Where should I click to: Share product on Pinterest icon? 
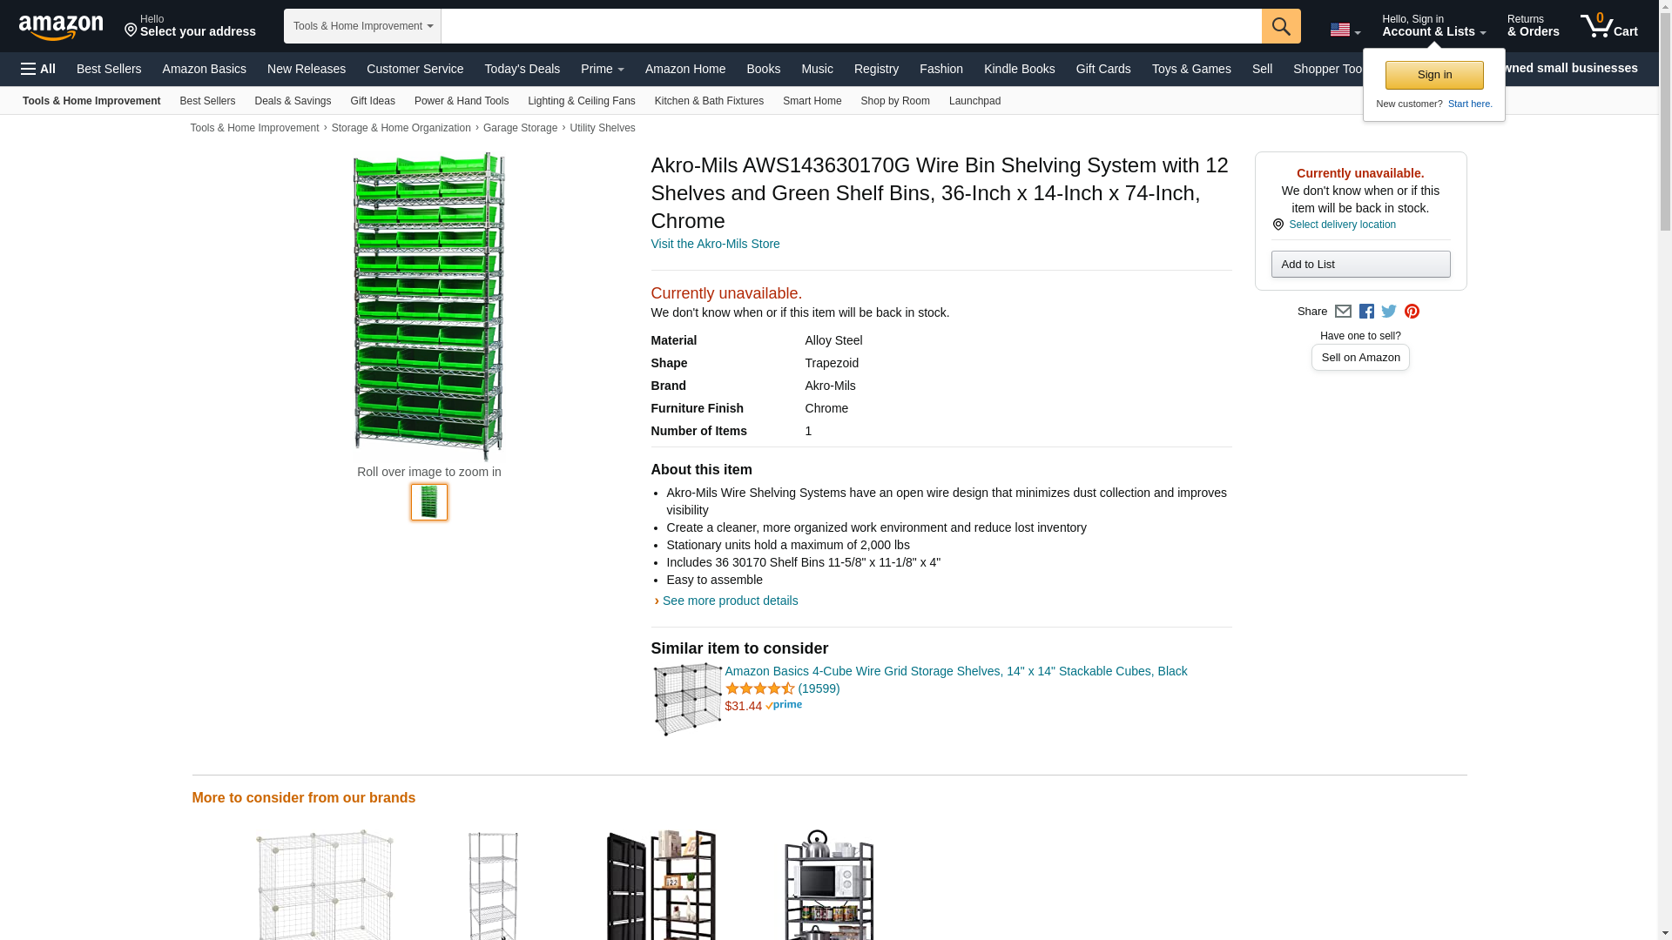coord(1412,312)
